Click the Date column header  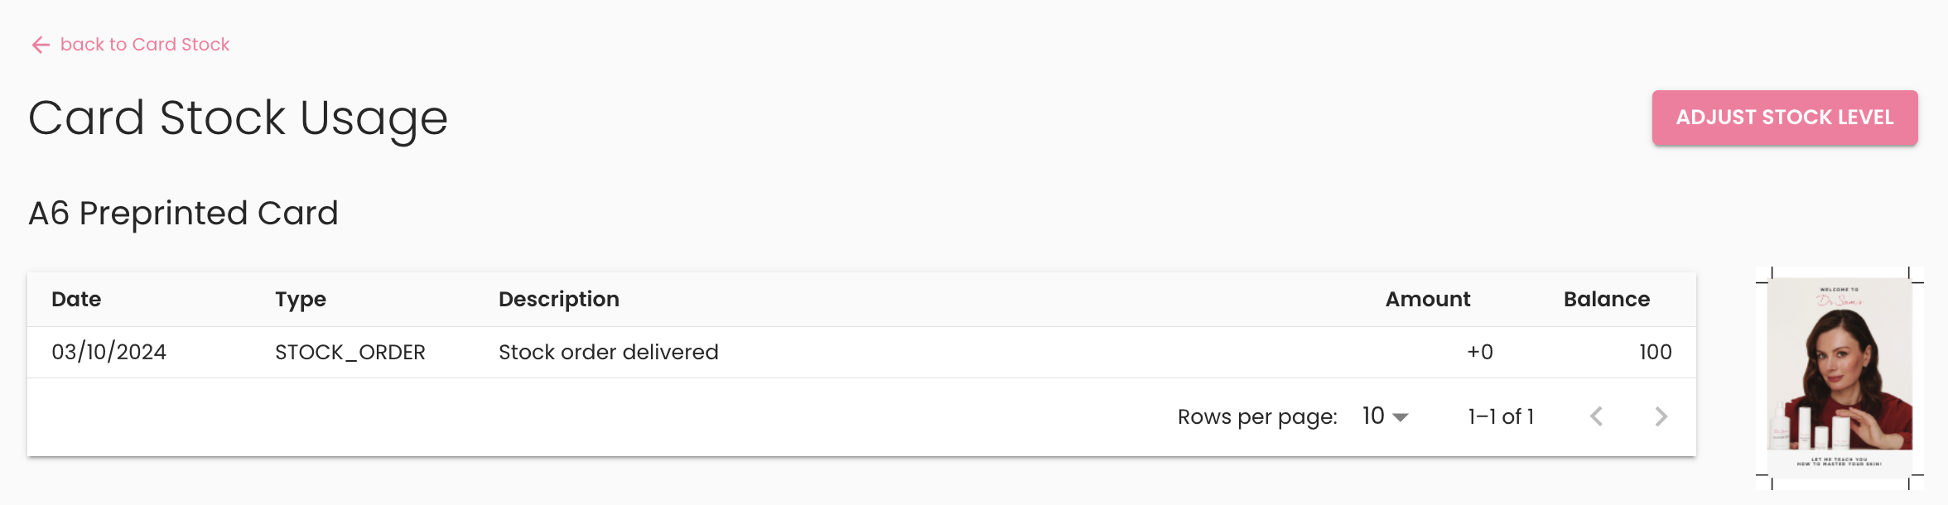(x=76, y=300)
